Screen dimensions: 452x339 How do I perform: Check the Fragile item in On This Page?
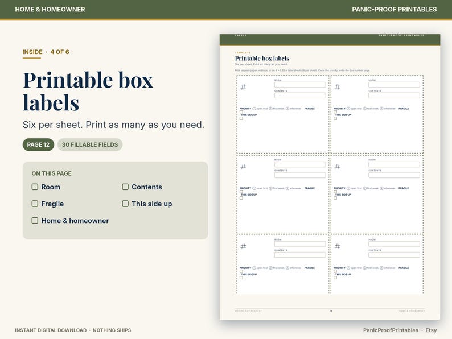pyautogui.click(x=35, y=204)
